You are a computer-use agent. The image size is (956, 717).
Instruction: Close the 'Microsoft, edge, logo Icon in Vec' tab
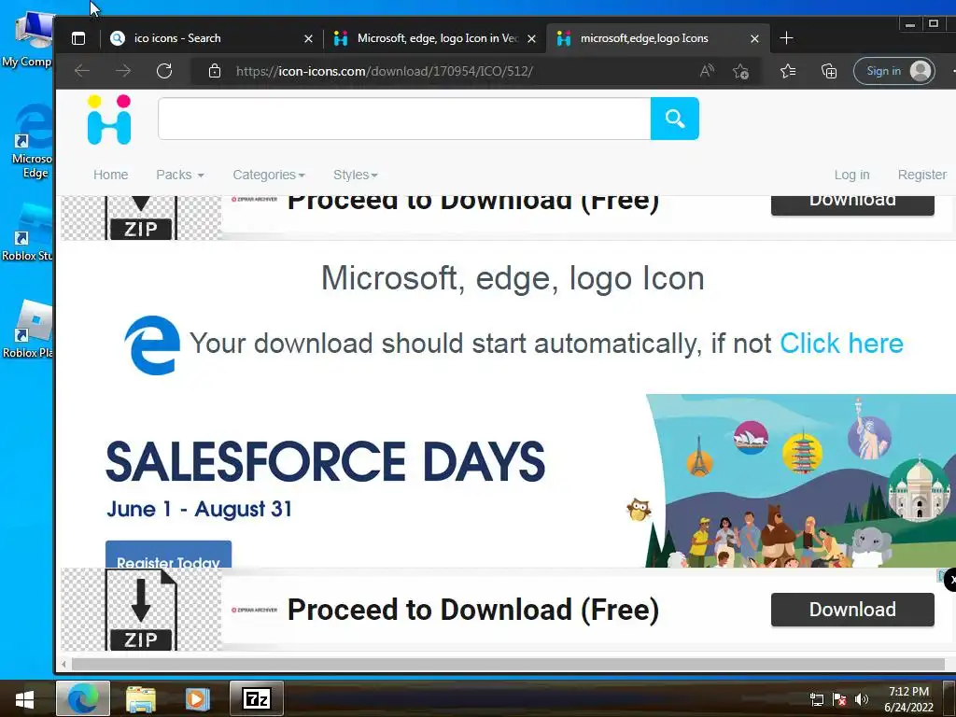[531, 39]
